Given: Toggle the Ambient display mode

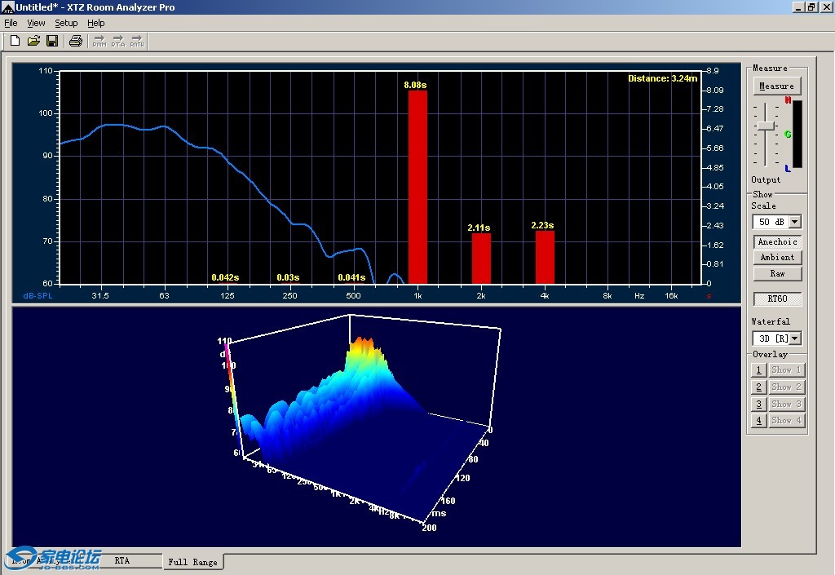Looking at the screenshot, I should tap(777, 257).
